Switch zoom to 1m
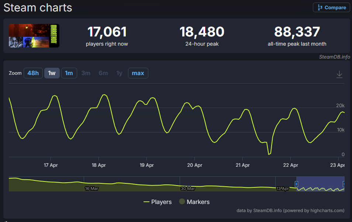The width and height of the screenshot is (352, 222). (69, 73)
